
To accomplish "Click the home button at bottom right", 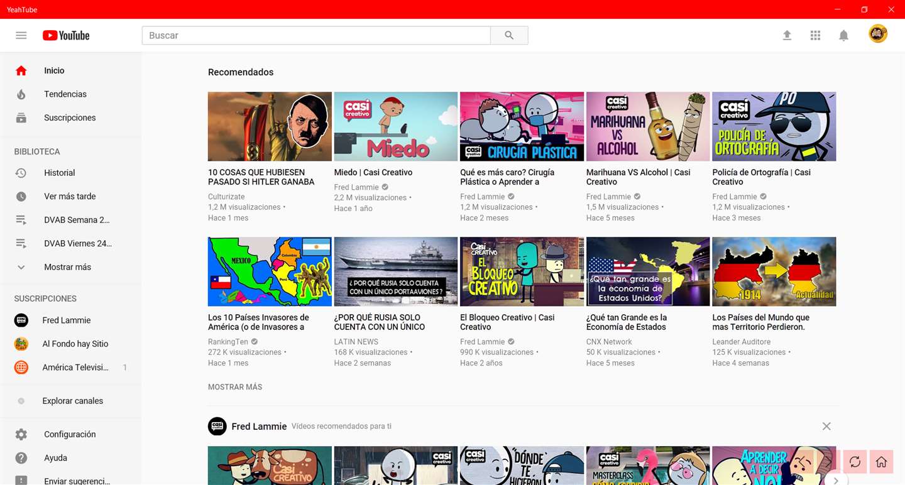I will pos(881,462).
